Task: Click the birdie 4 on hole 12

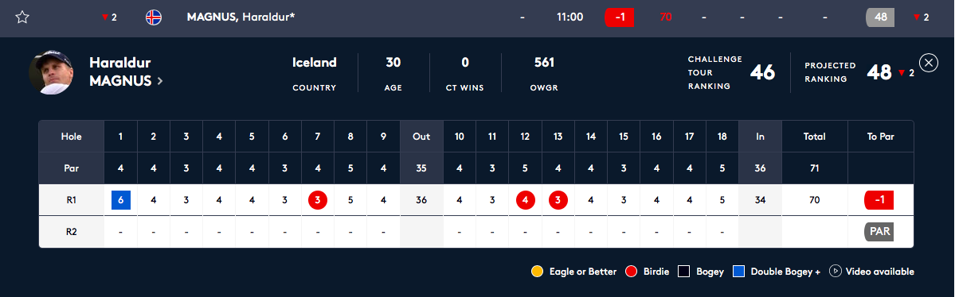Action: click(x=525, y=200)
